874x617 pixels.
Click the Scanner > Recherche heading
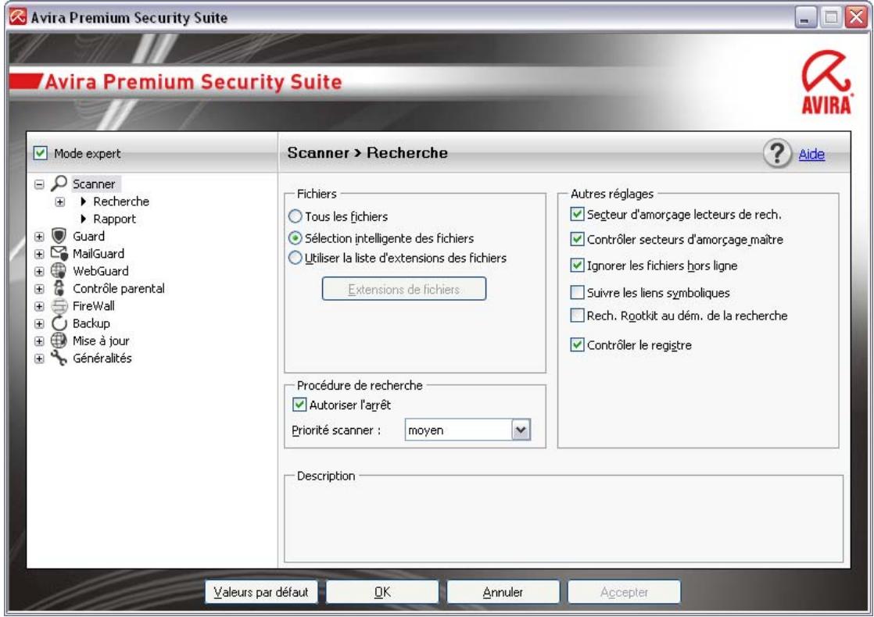click(367, 152)
